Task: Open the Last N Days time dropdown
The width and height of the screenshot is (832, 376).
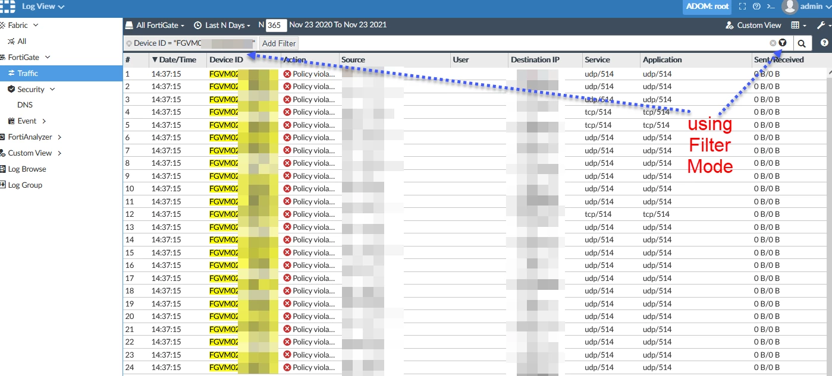Action: click(222, 26)
